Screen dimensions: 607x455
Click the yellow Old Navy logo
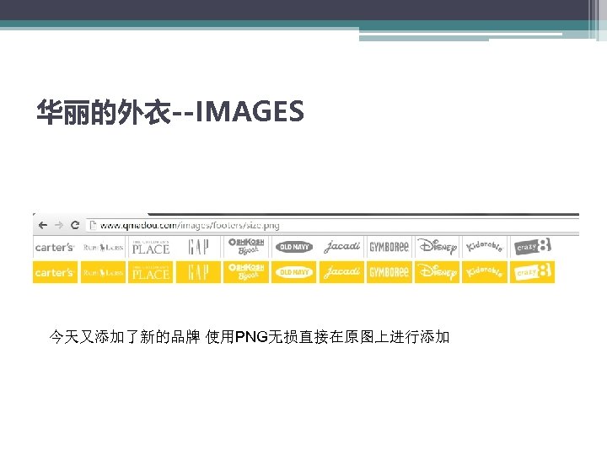[x=294, y=272]
